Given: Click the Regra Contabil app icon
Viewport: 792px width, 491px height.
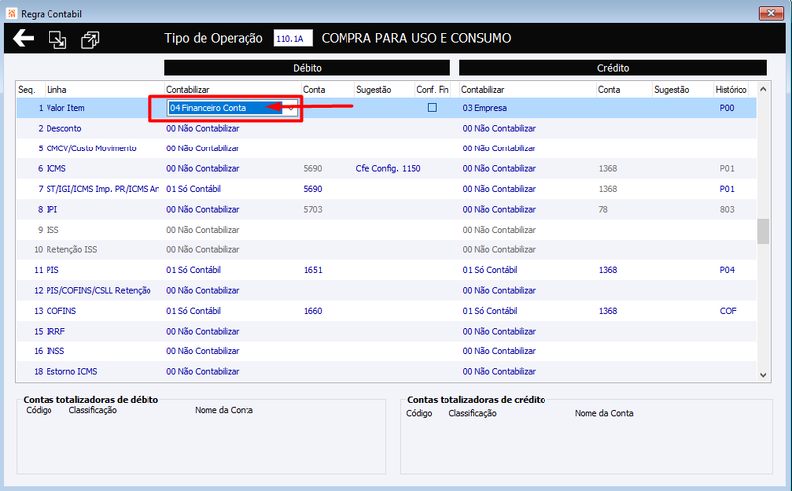Looking at the screenshot, I should coord(12,13).
